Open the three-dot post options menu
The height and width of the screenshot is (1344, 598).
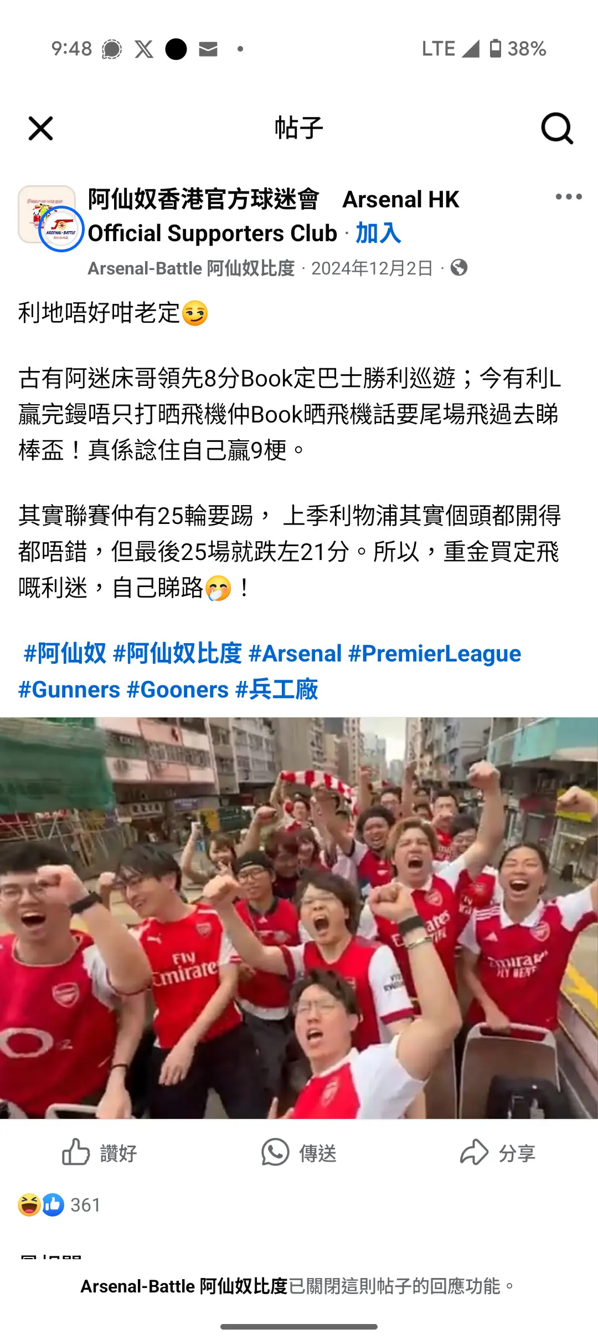point(569,197)
